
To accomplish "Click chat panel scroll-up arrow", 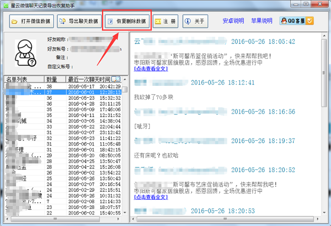I will tap(324, 36).
